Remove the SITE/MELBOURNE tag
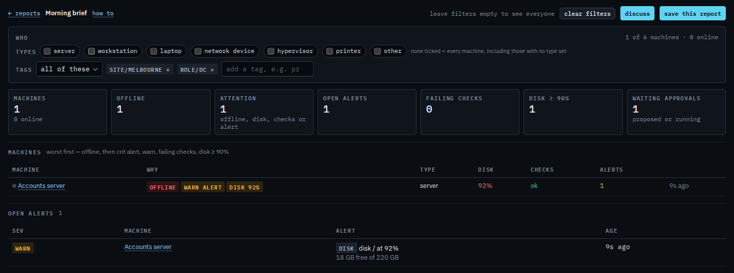734x273 pixels. 168,70
